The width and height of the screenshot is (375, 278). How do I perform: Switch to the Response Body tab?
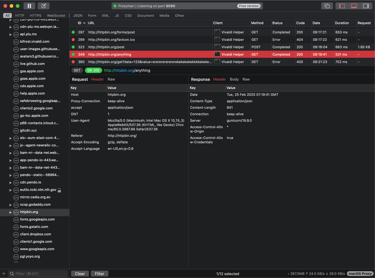point(234,79)
